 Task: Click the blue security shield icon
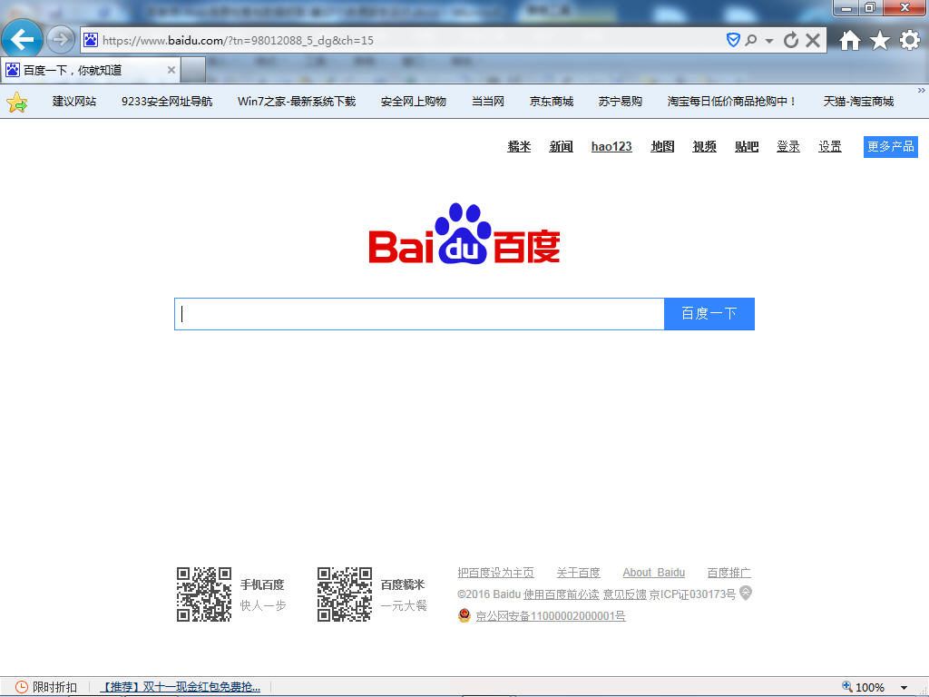pos(733,40)
